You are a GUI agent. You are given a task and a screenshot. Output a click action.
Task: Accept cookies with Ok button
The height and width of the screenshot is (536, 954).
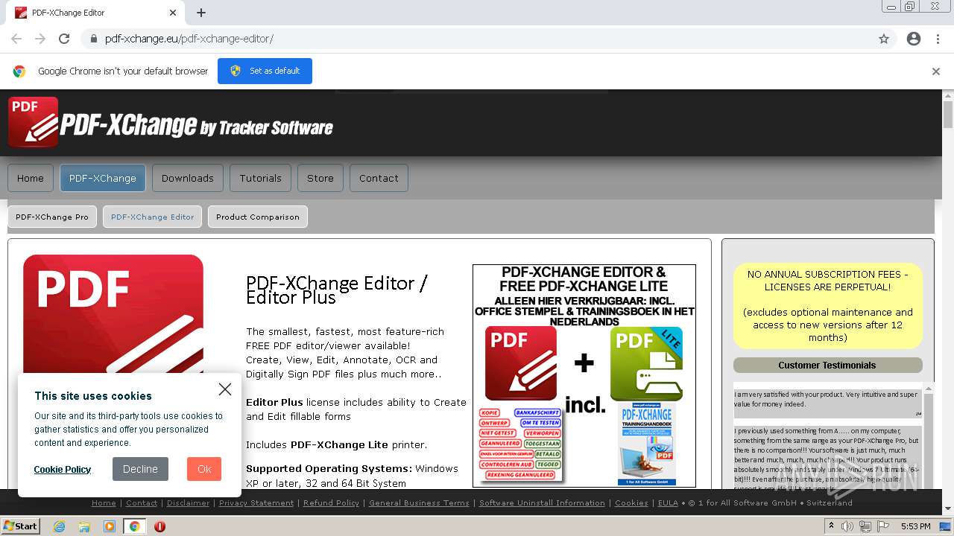(204, 469)
